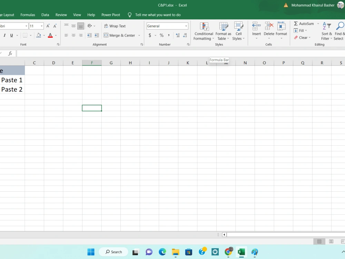
Task: Open File Explorer from taskbar
Action: [176, 252]
